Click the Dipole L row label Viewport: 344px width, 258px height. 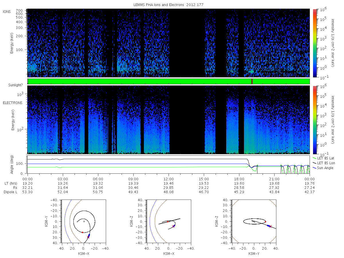11,192
